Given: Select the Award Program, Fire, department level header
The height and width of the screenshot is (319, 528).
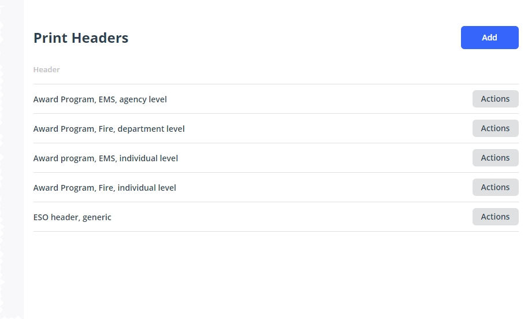Looking at the screenshot, I should tap(109, 129).
